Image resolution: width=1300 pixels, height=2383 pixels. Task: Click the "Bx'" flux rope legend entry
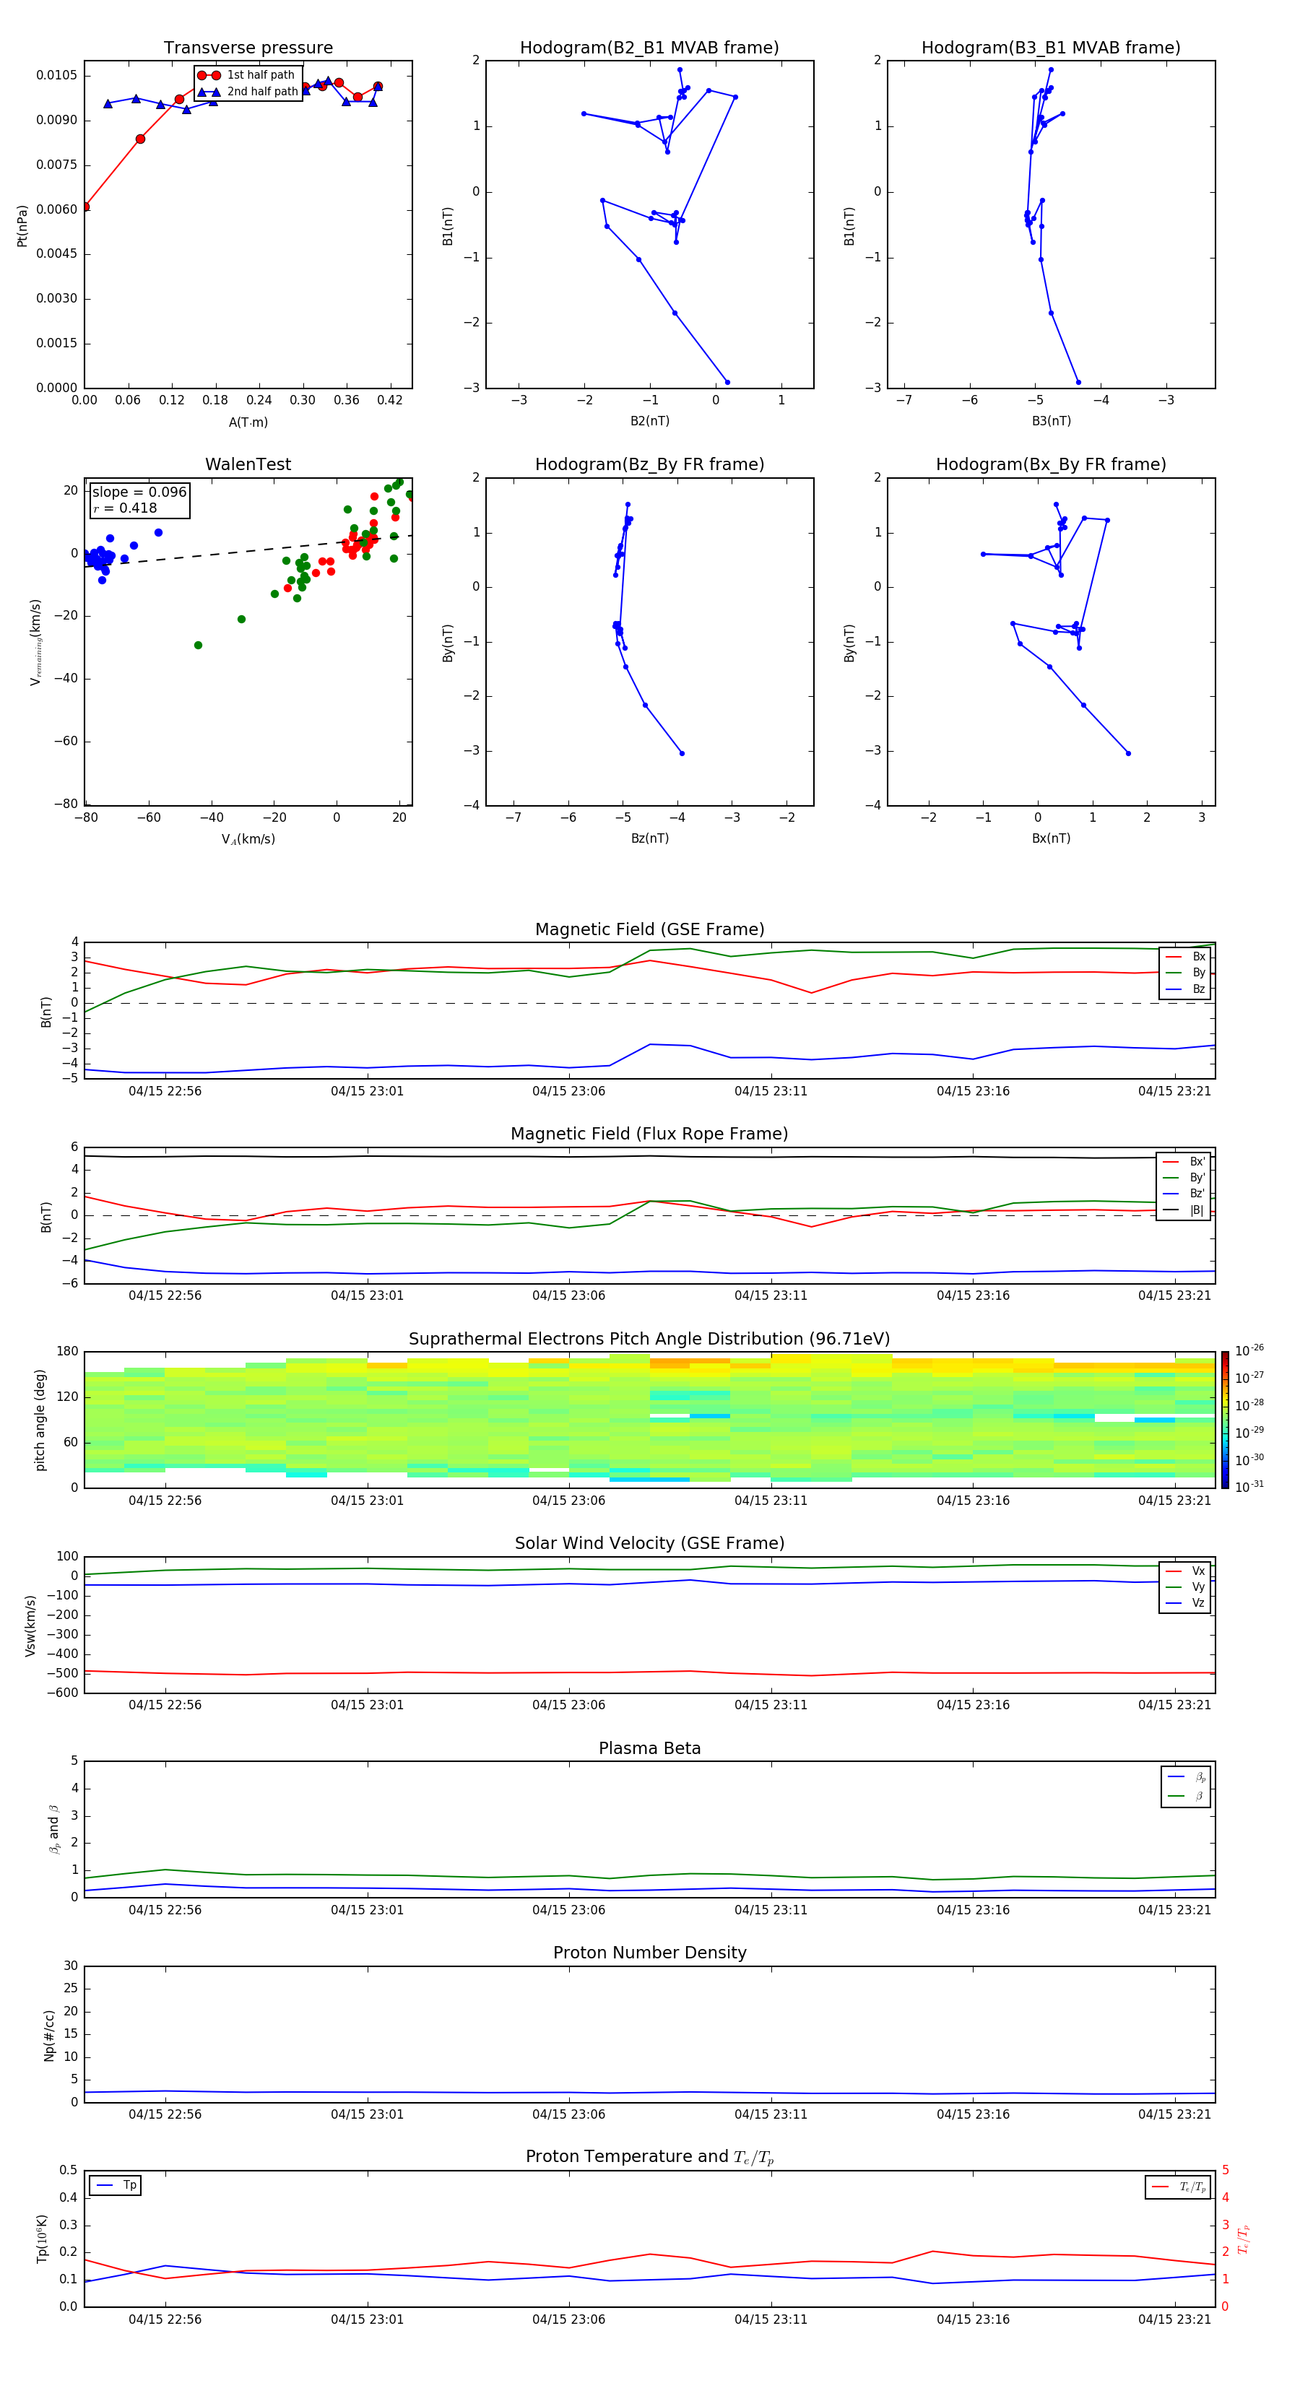tap(1184, 1162)
